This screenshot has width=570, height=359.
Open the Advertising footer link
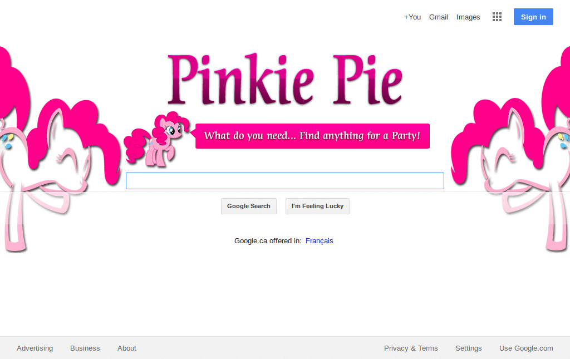click(x=35, y=348)
